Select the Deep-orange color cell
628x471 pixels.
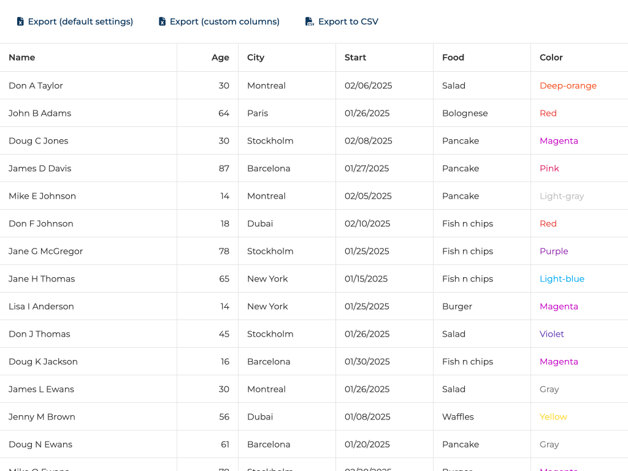tap(568, 86)
